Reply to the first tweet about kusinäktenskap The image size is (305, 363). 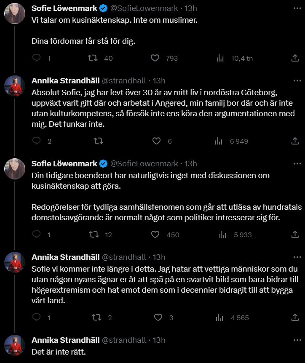[x=37, y=59]
